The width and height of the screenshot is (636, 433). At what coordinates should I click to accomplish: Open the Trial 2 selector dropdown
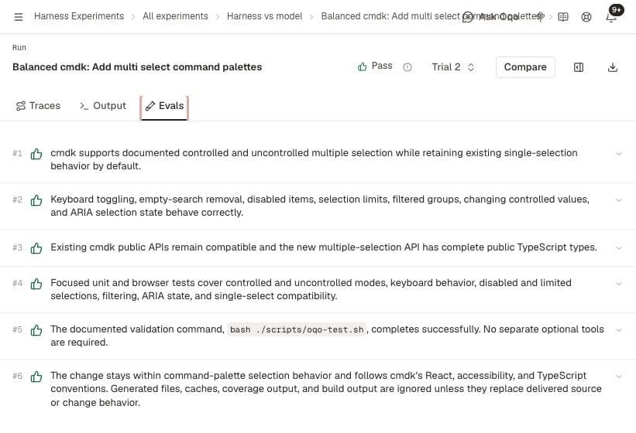452,67
